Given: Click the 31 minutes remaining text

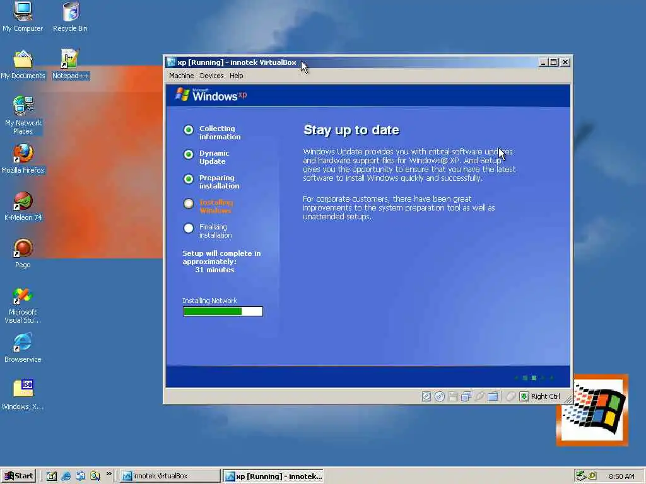Looking at the screenshot, I should 214,270.
